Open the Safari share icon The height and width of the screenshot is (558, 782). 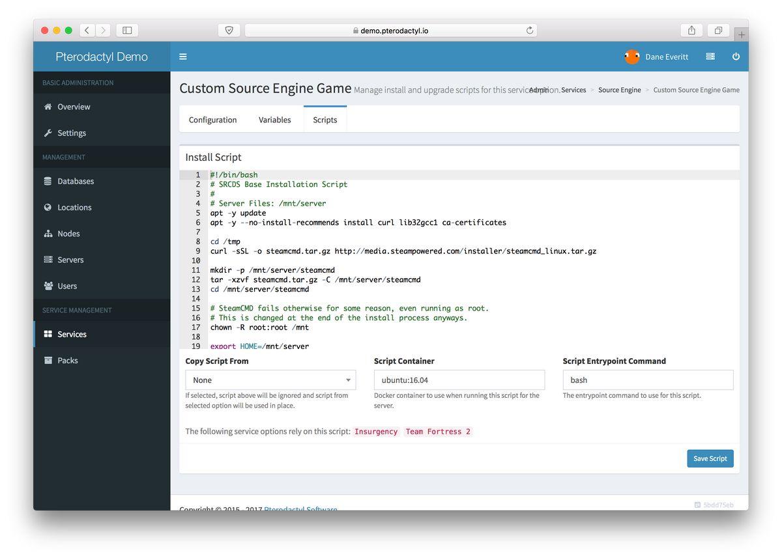coord(691,30)
